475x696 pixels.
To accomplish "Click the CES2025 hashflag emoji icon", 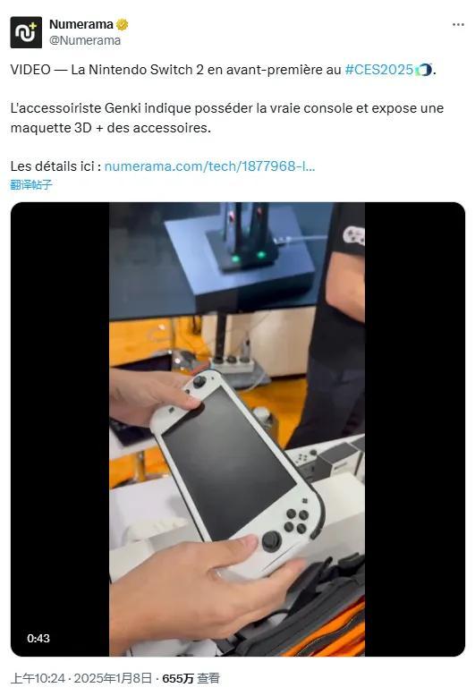I will coord(423,70).
